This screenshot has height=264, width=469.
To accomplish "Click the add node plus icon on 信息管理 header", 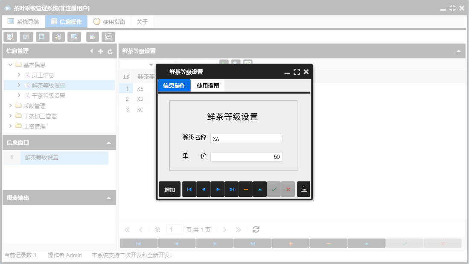I will pyautogui.click(x=100, y=51).
